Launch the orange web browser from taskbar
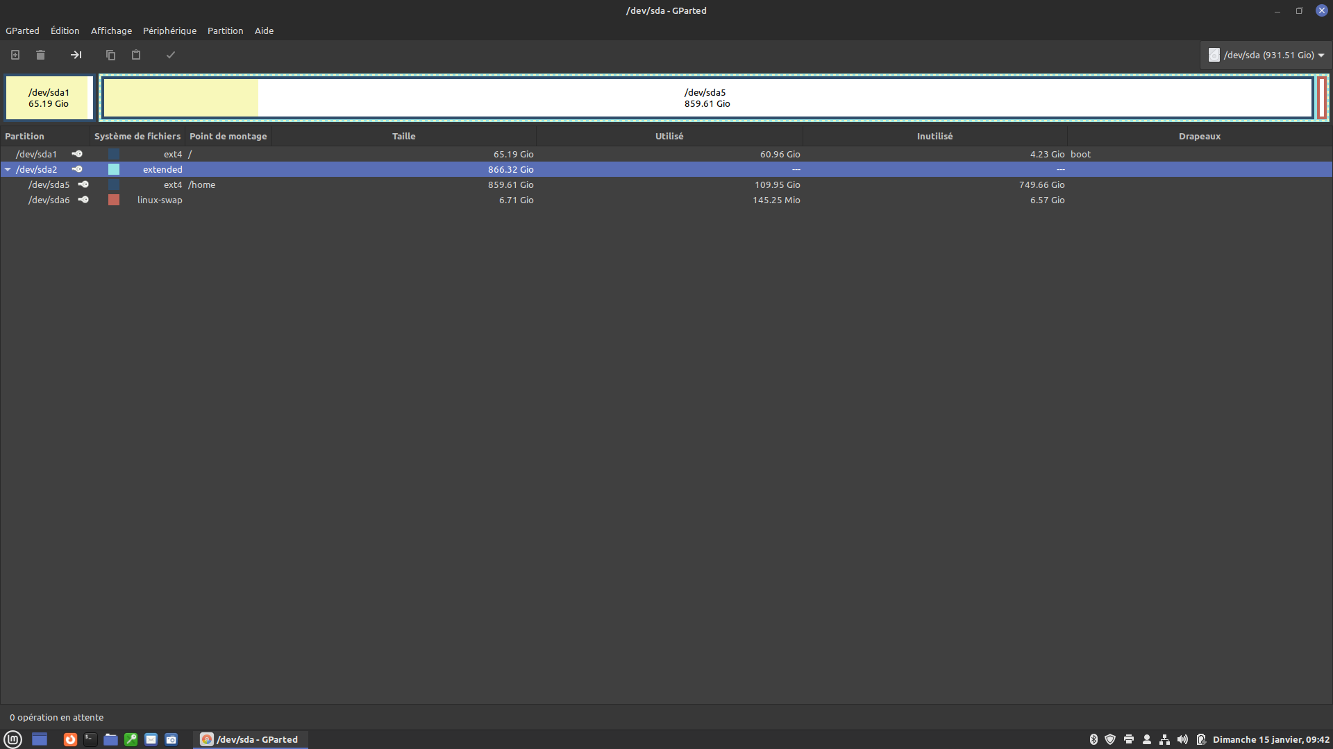 click(x=70, y=739)
